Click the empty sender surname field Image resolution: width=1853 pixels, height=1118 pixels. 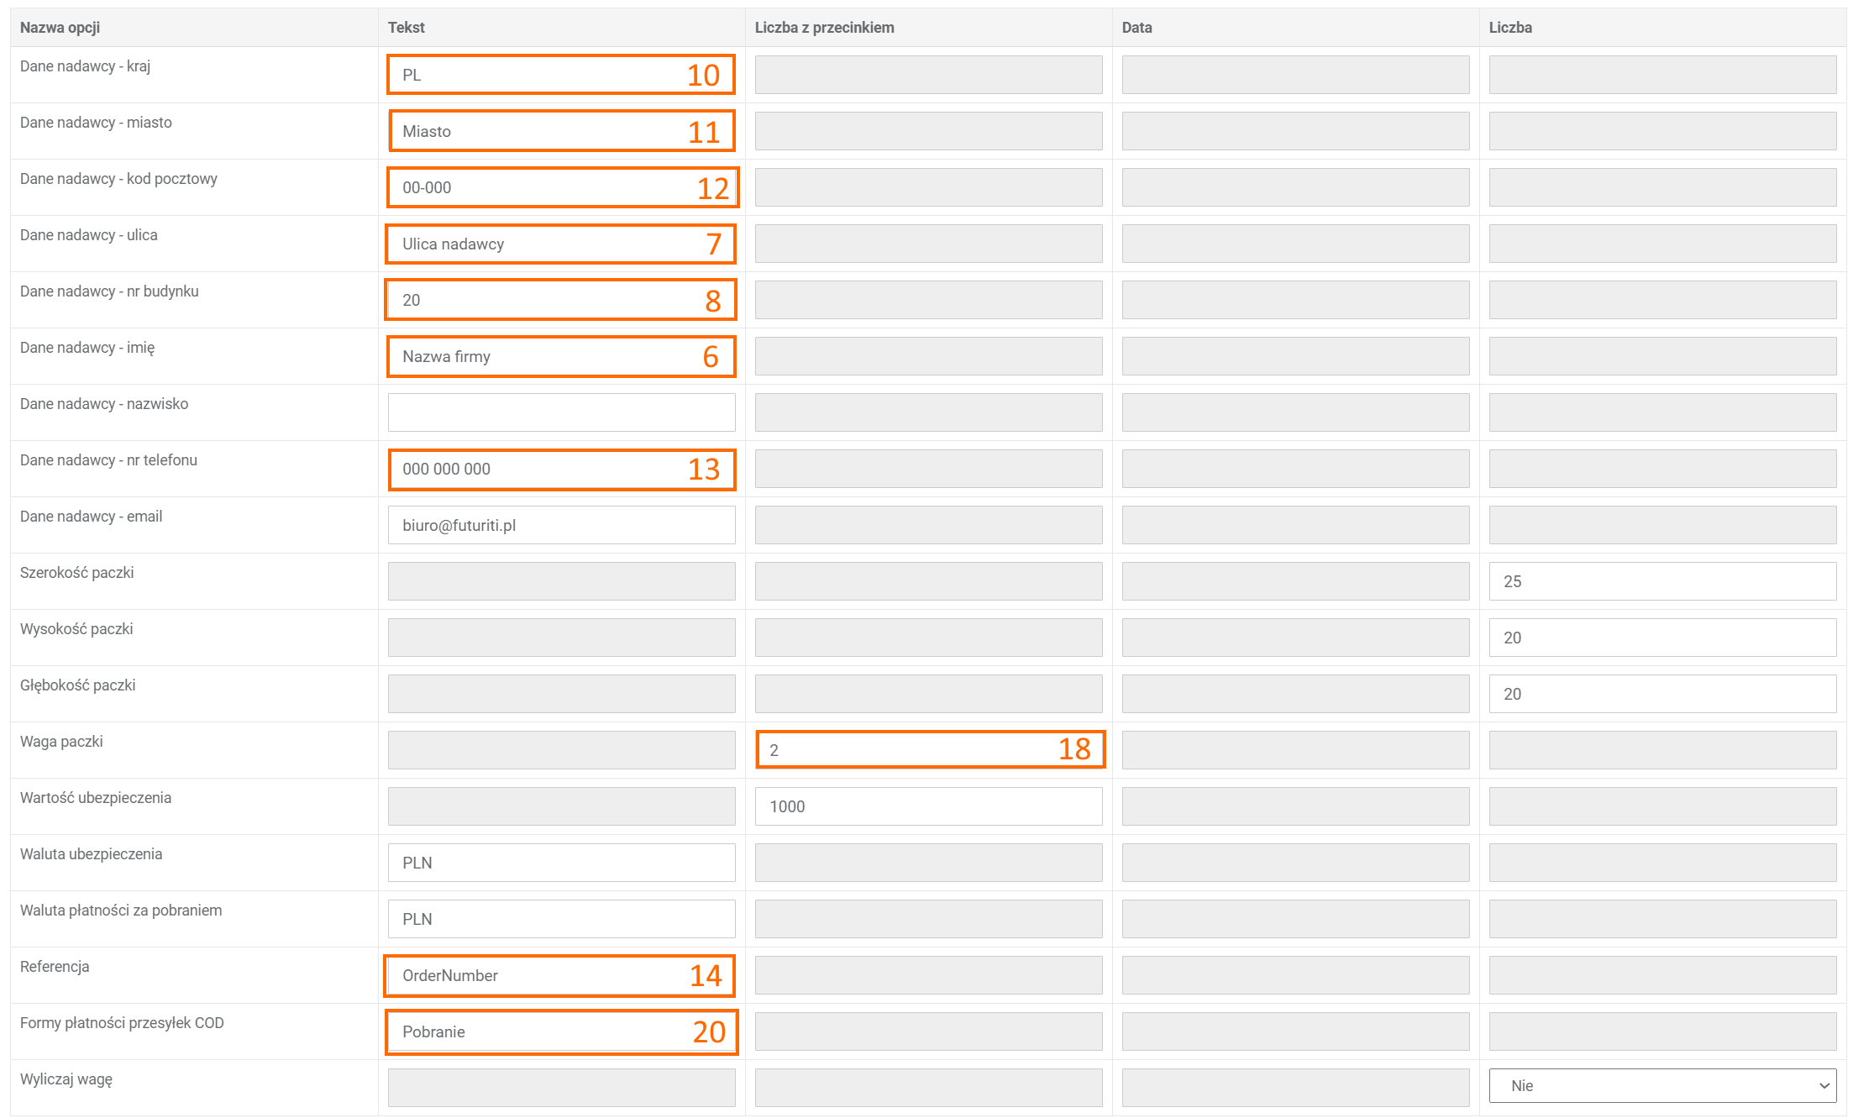pyautogui.click(x=561, y=412)
